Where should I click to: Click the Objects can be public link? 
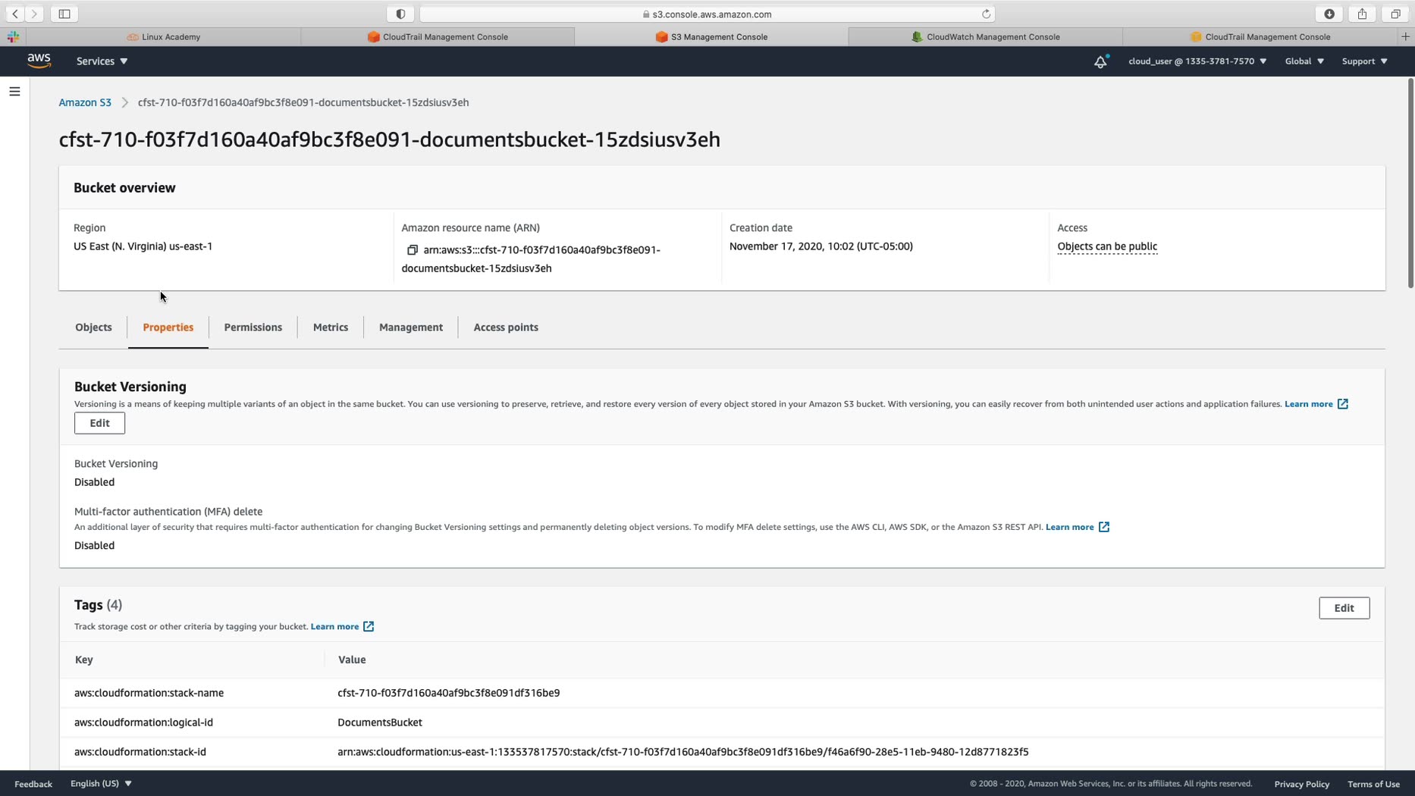tap(1107, 246)
